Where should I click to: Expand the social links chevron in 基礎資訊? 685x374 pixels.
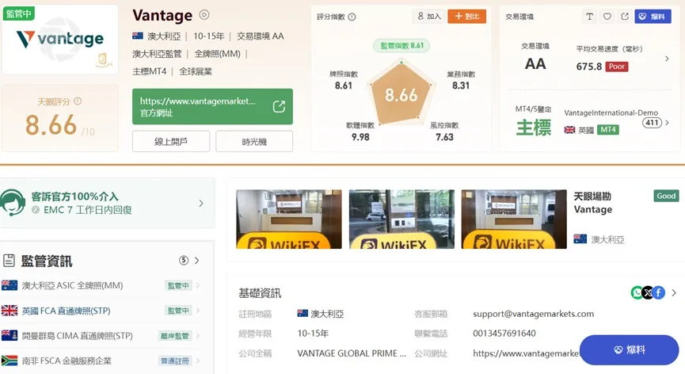pos(674,292)
